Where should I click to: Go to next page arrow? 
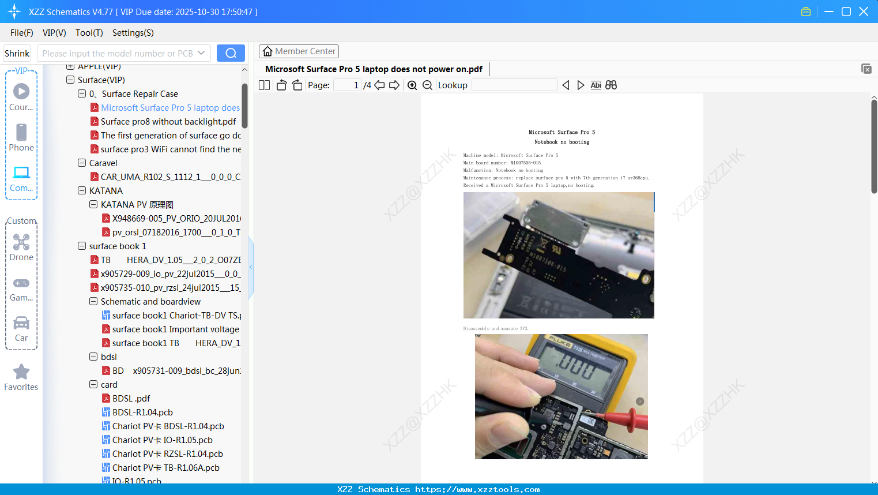[394, 85]
